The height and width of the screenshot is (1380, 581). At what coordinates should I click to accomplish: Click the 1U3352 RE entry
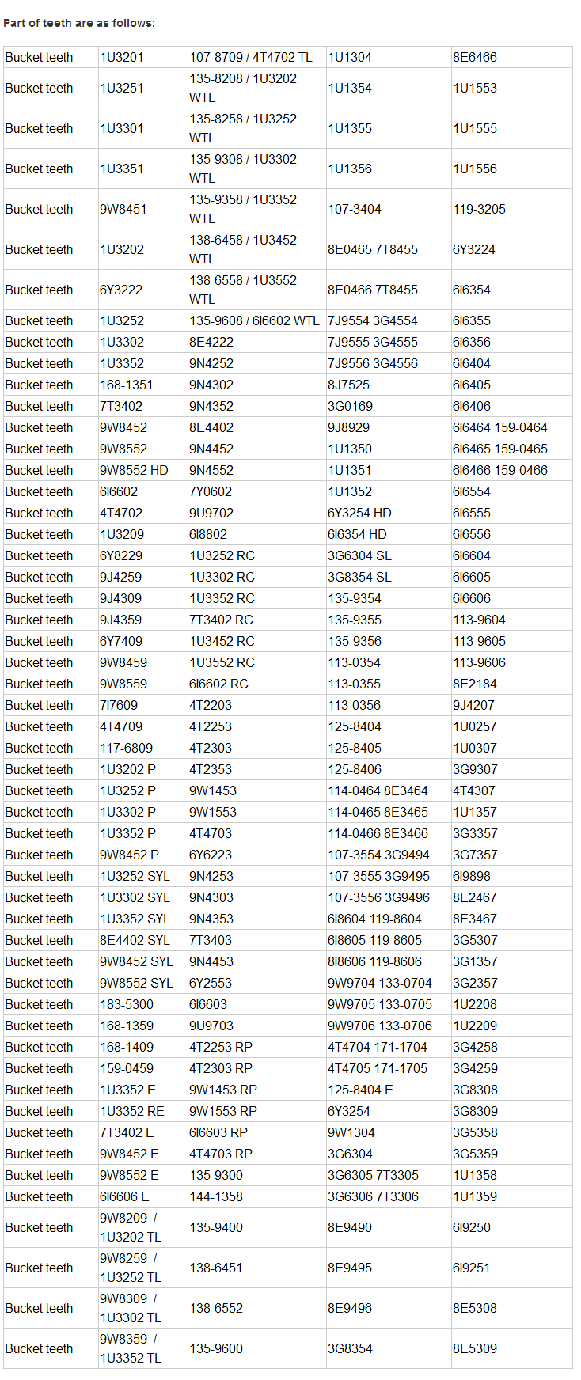tap(131, 1111)
